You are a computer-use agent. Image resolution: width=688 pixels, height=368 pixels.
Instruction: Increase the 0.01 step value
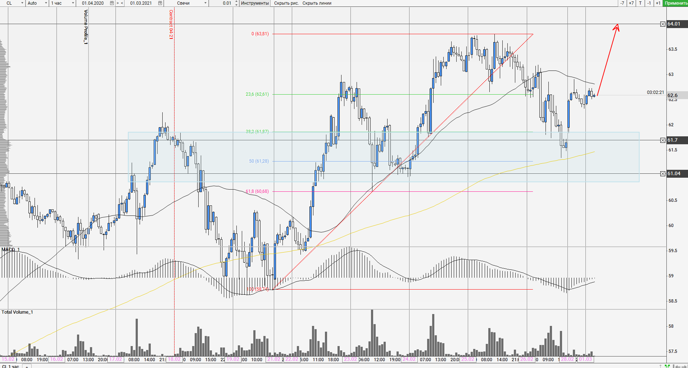coord(236,2)
